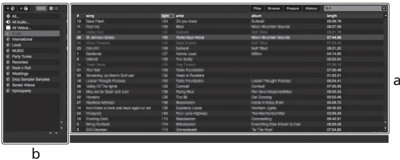Click the track list scroll up arrow
This screenshot has width=400, height=160.
coord(385,122)
